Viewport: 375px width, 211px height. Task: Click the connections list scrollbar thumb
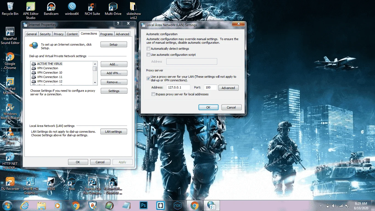point(95,68)
